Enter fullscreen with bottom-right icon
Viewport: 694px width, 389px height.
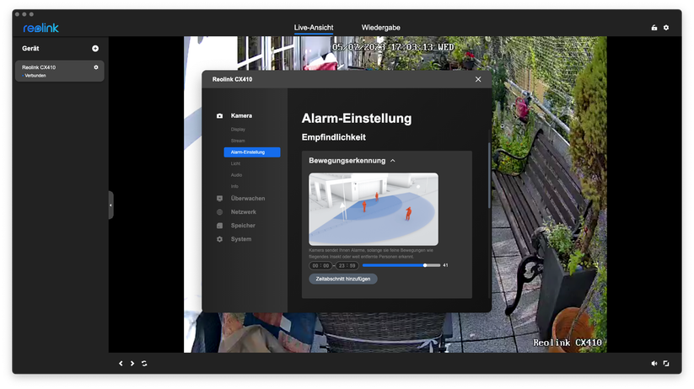click(666, 363)
